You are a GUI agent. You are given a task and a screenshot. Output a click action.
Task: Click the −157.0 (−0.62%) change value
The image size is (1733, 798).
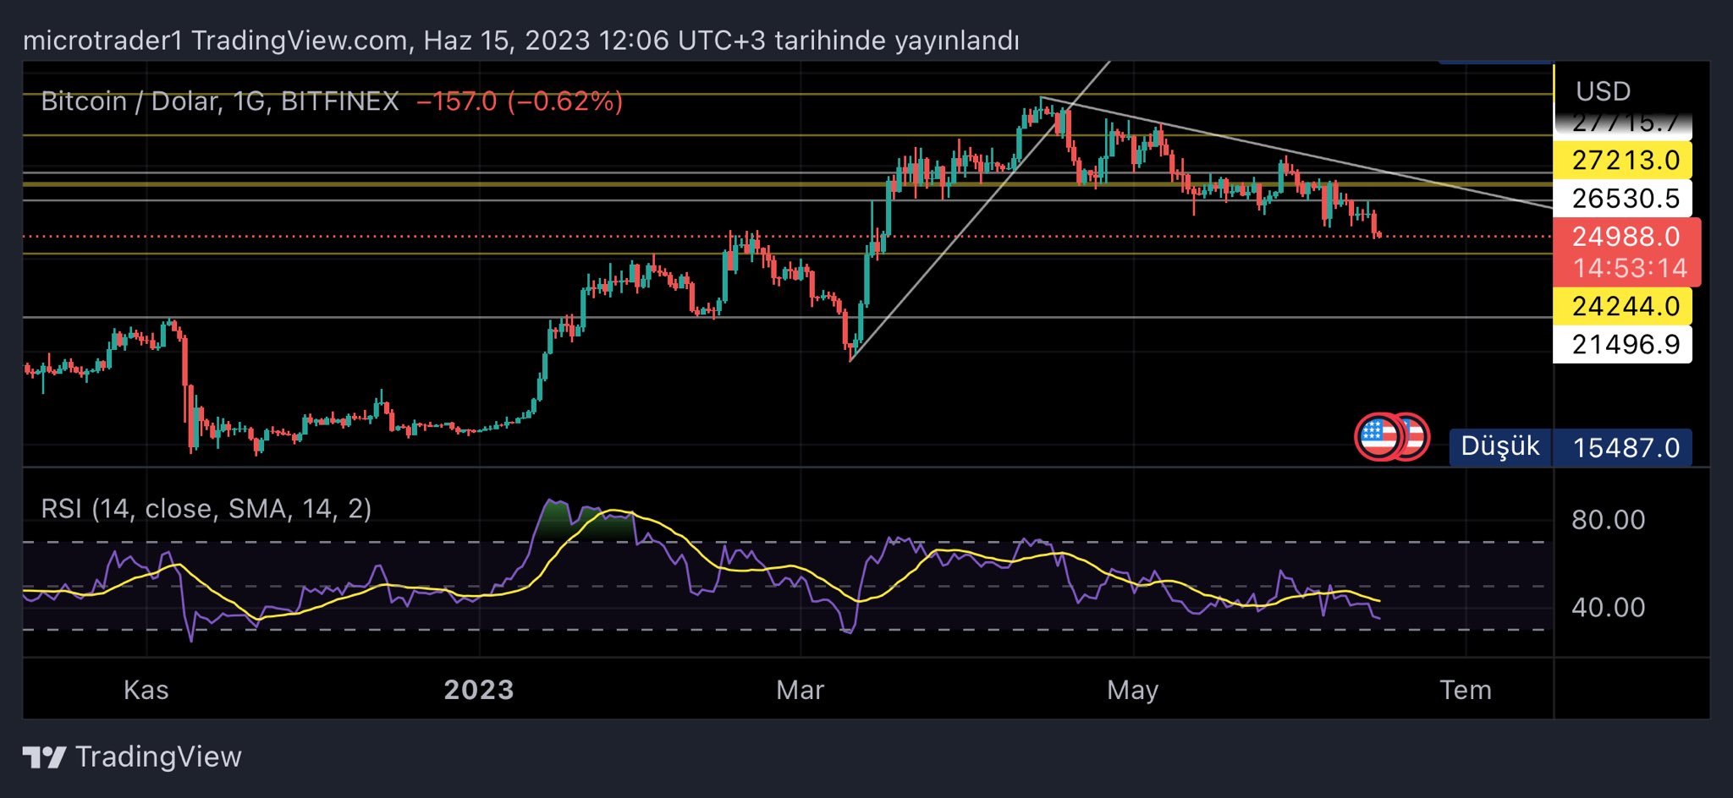(x=520, y=101)
